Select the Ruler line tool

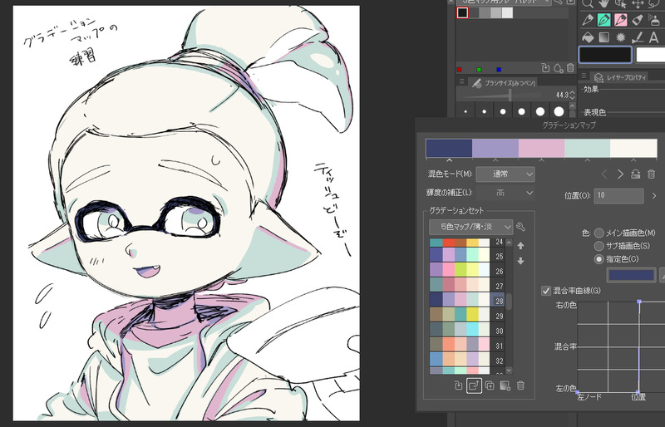click(x=638, y=37)
